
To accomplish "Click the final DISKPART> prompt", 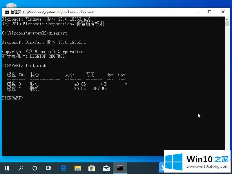I will (x=13, y=98).
